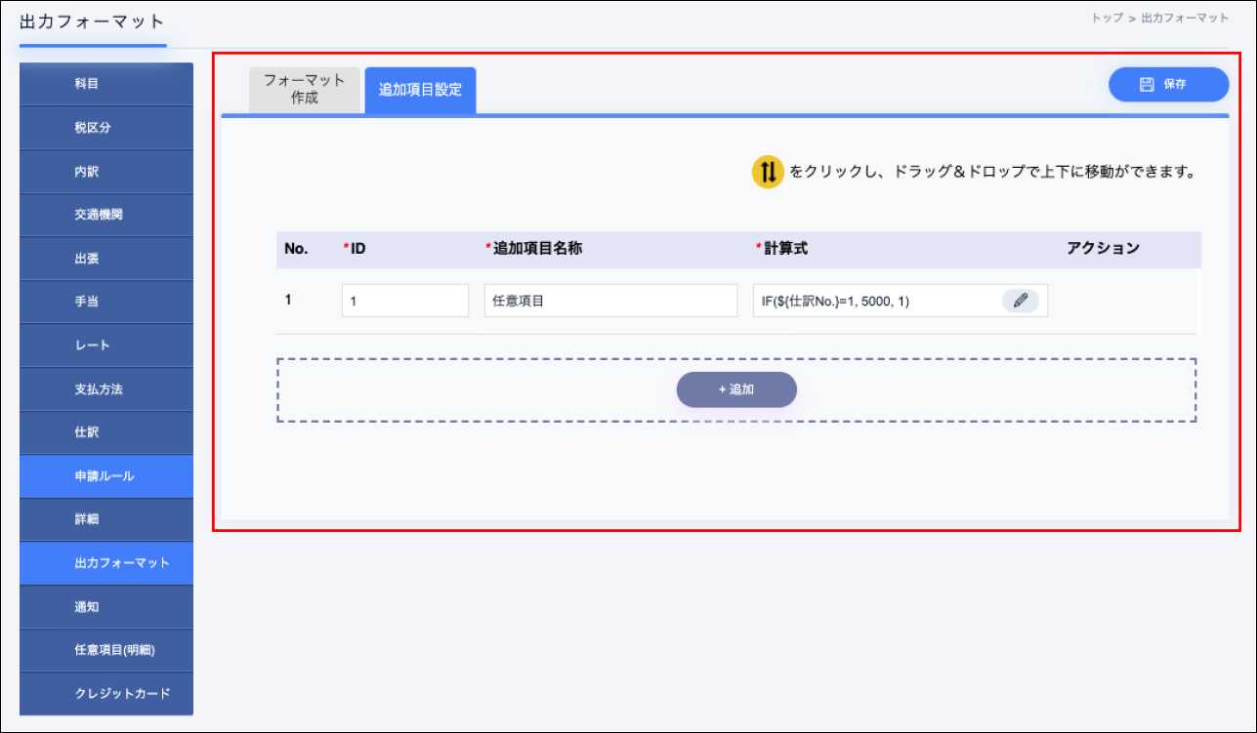Switch to フォーマット作成 tab
1257x733 pixels.
click(305, 90)
